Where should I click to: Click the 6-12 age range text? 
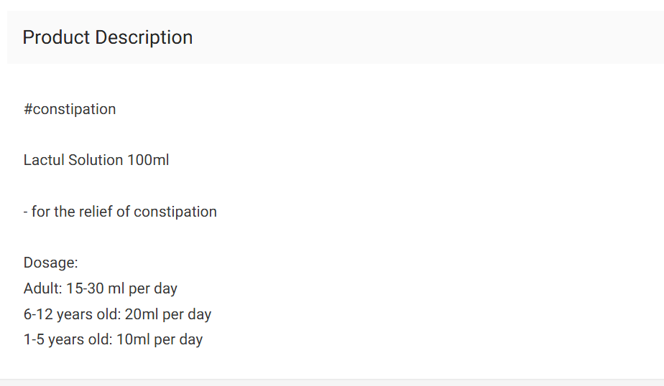tap(38, 314)
